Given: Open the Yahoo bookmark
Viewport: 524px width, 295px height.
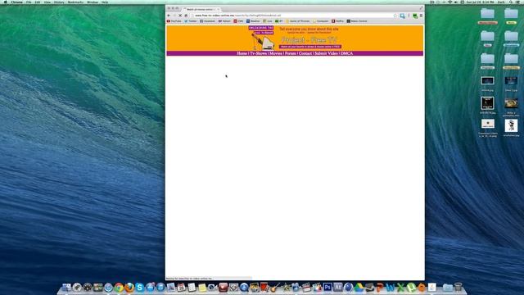Looking at the screenshot, I should click(x=224, y=21).
